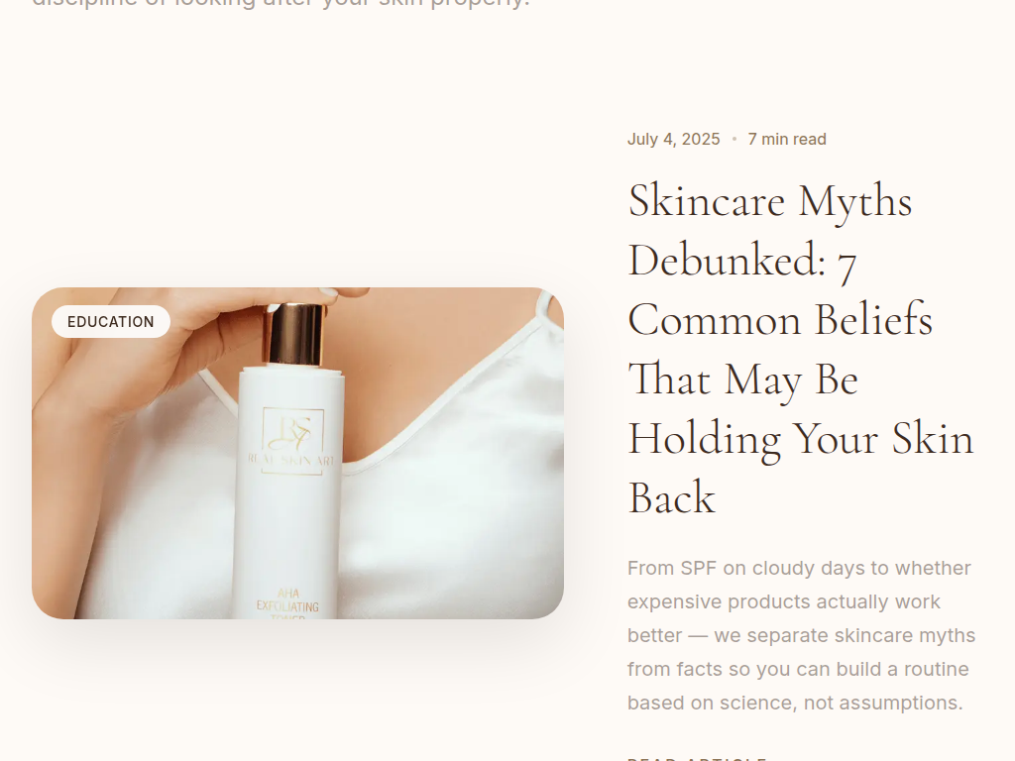
Task: Open the partially visible Read Article link
Action: [x=697, y=758]
